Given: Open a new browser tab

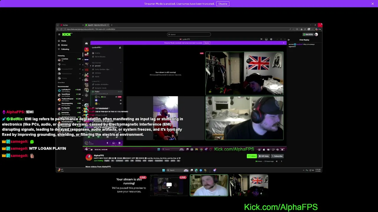Looking at the screenshot, I should coord(112,25).
